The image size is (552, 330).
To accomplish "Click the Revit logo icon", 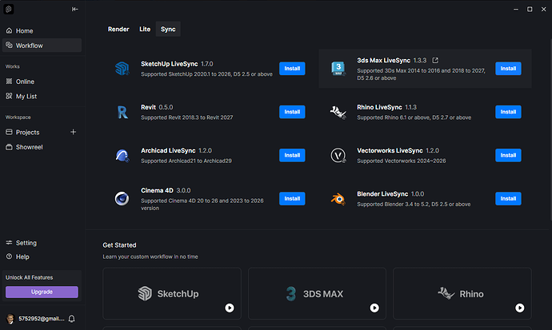I will coord(122,112).
